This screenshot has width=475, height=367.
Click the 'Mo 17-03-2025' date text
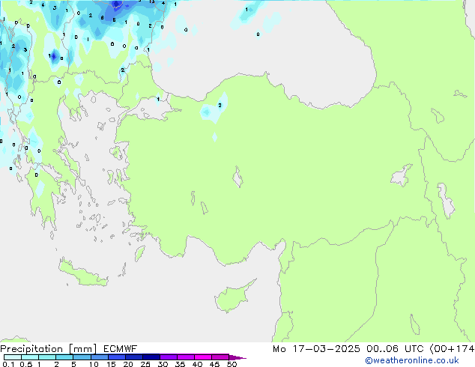[316, 349]
